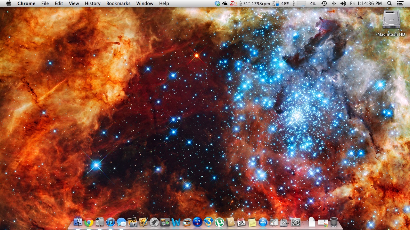410x230 pixels.
Task: Open System Preferences gear in Dock
Action: [296, 222]
